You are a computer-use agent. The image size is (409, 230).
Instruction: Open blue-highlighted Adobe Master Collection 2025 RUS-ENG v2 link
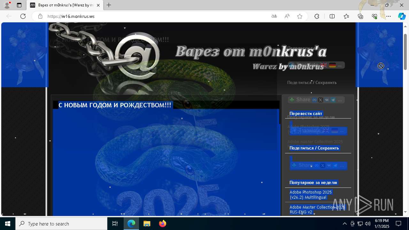point(317,210)
